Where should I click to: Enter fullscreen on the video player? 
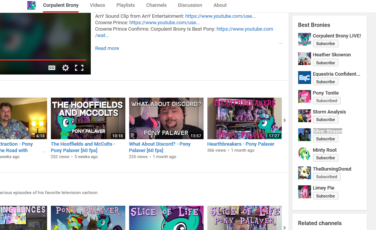click(x=79, y=68)
